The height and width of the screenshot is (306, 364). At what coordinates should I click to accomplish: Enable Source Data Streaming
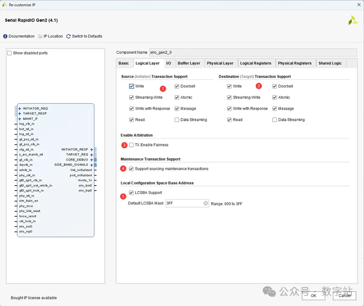pos(177,120)
